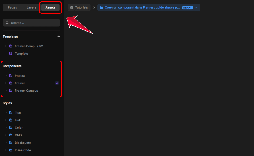This screenshot has height=156, width=254.
Task: Click the Components section header
Action: 12,66
